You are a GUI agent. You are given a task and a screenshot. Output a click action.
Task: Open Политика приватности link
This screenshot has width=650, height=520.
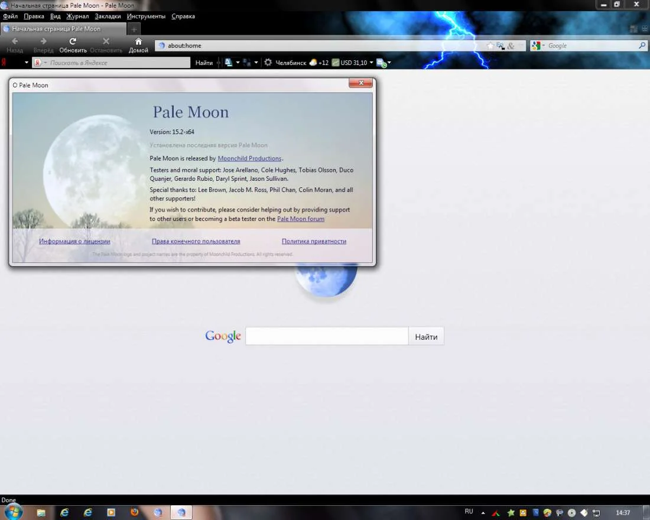(314, 241)
